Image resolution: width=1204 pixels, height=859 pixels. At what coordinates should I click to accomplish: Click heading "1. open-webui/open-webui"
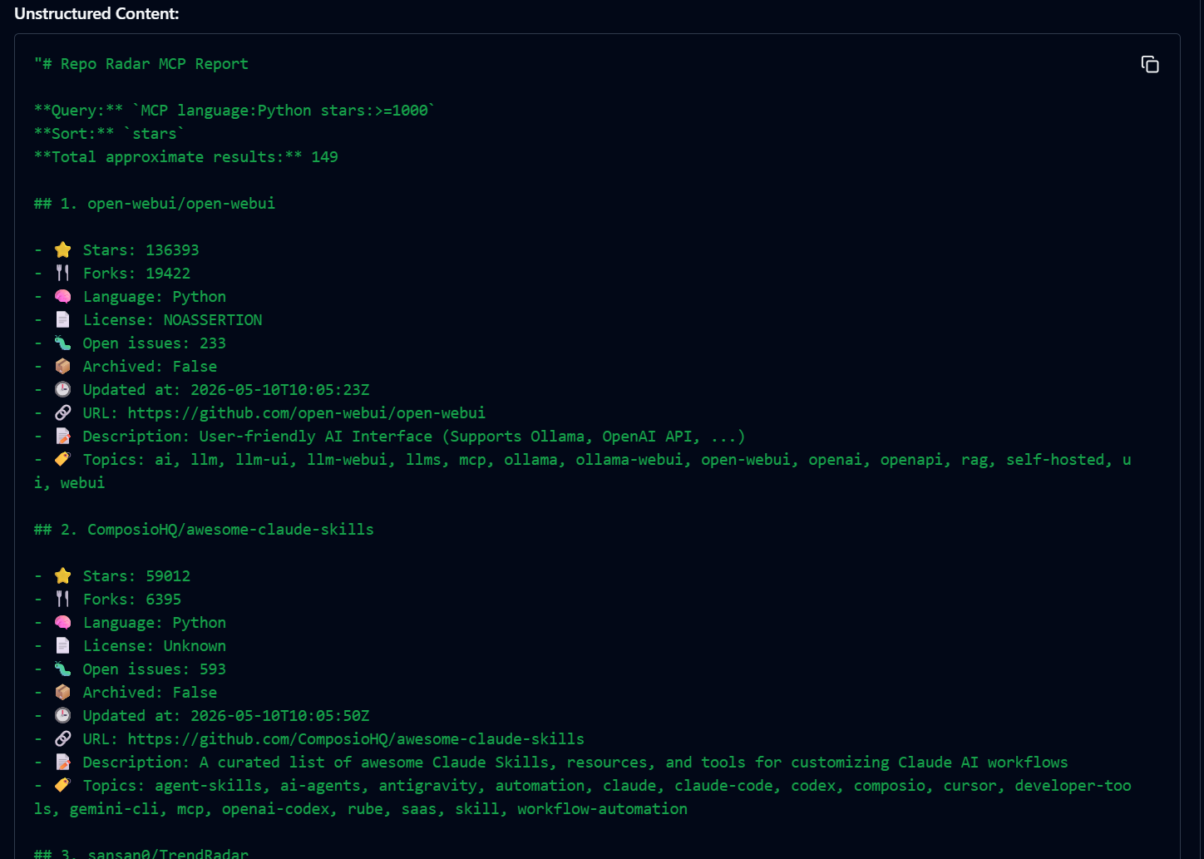(x=155, y=204)
